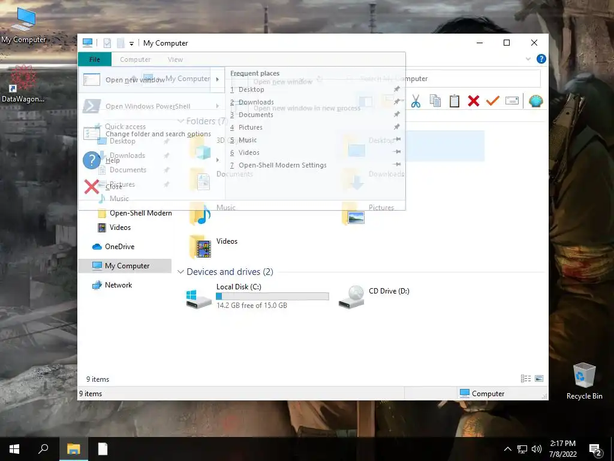Expand the Open Windows PowerShell submenu arrow
The height and width of the screenshot is (461, 614).
(x=217, y=106)
